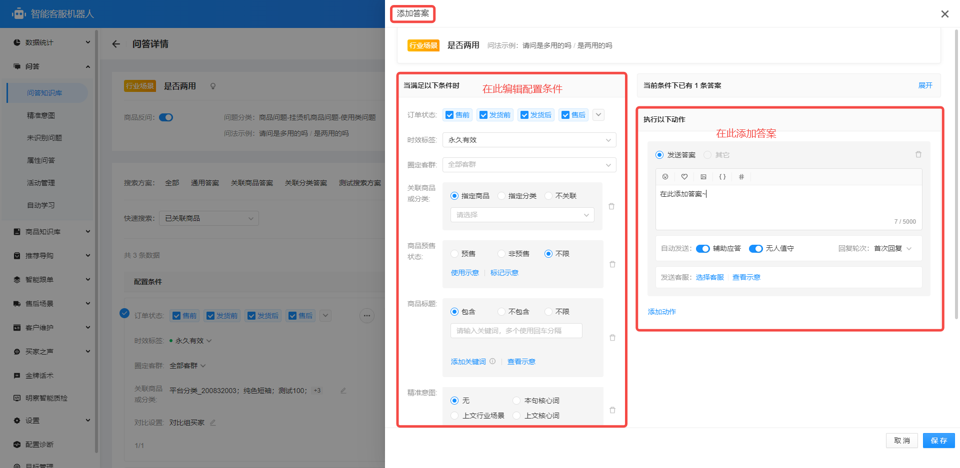The height and width of the screenshot is (468, 960).
Task: Click the 明察智能质检 sidebar icon
Action: [17, 398]
